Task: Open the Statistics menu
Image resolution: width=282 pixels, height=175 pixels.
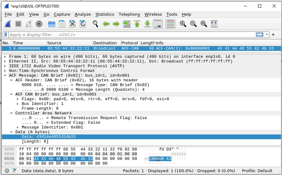Action: [x=105, y=14]
